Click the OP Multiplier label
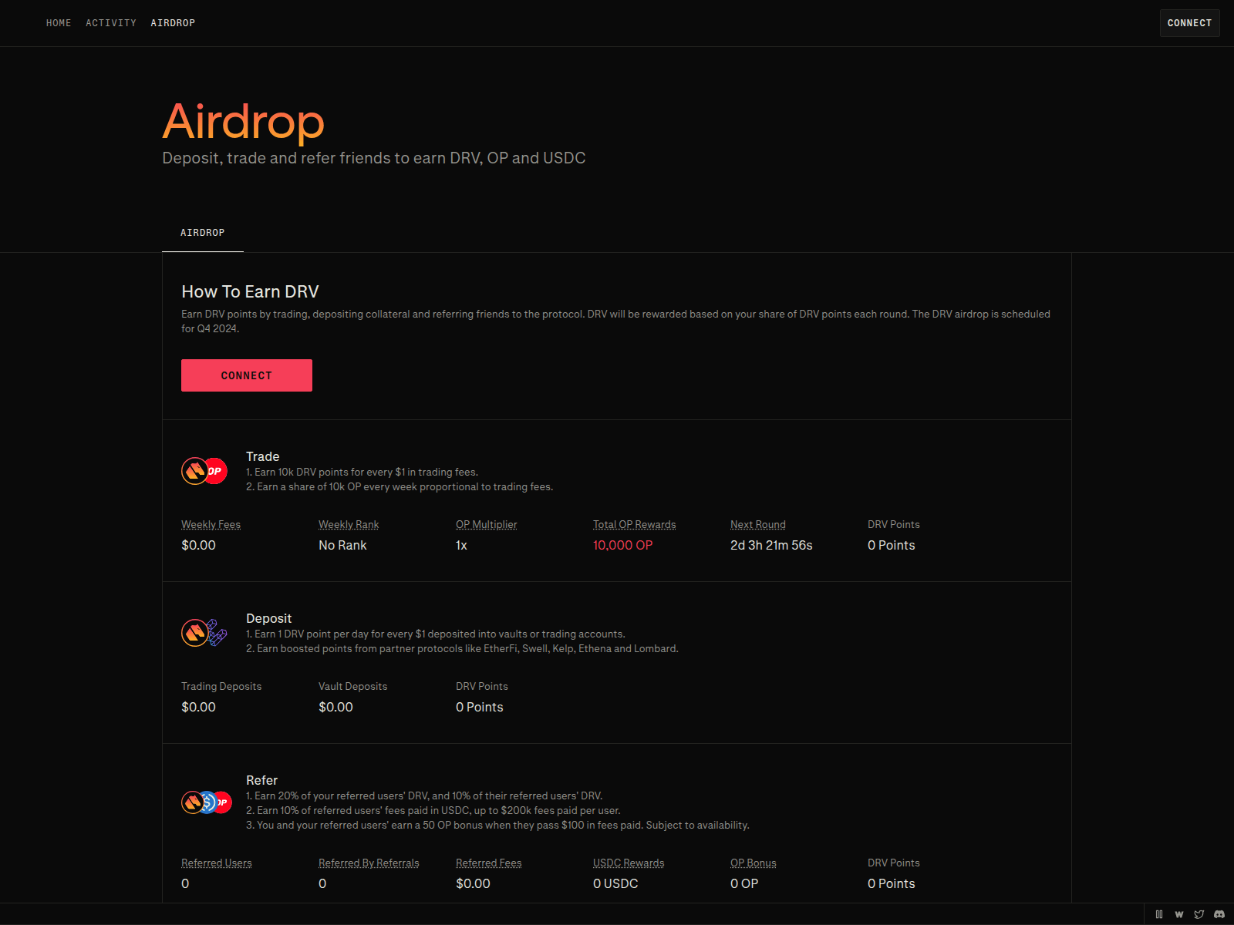Image resolution: width=1234 pixels, height=925 pixels. tap(486, 524)
